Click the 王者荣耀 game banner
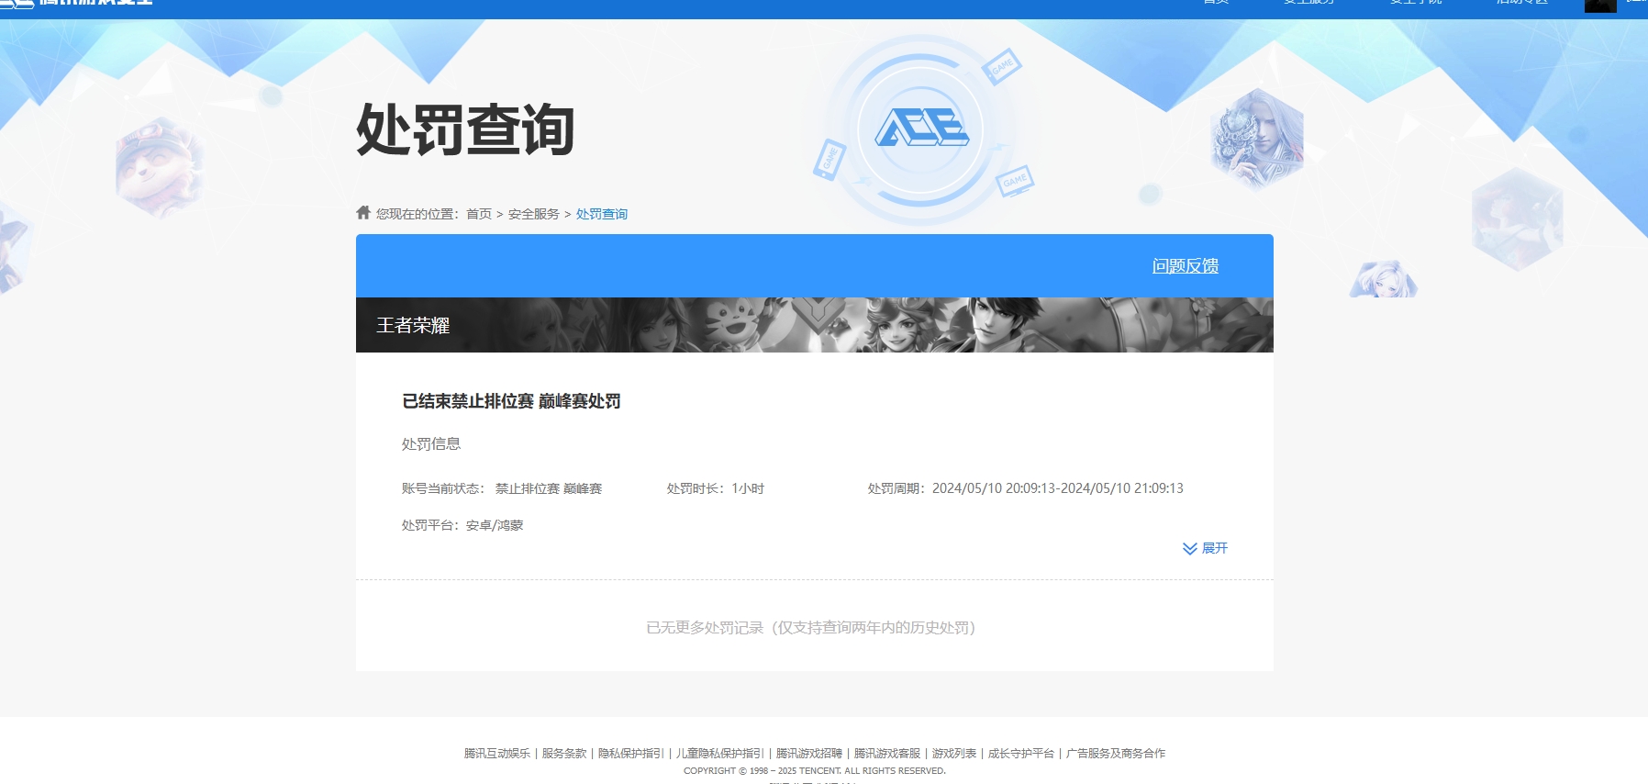Screen dimensions: 1648x784 [815, 325]
